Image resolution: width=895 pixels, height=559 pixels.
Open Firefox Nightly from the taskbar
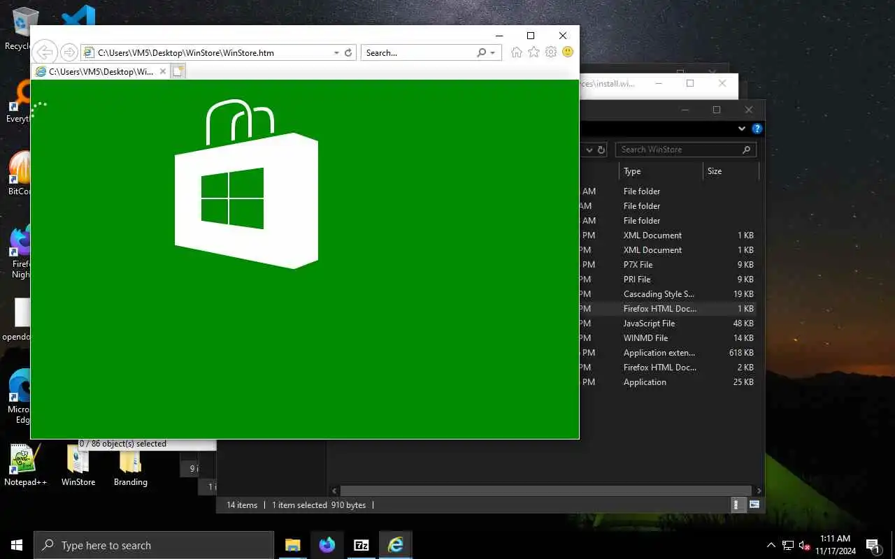[327, 545]
